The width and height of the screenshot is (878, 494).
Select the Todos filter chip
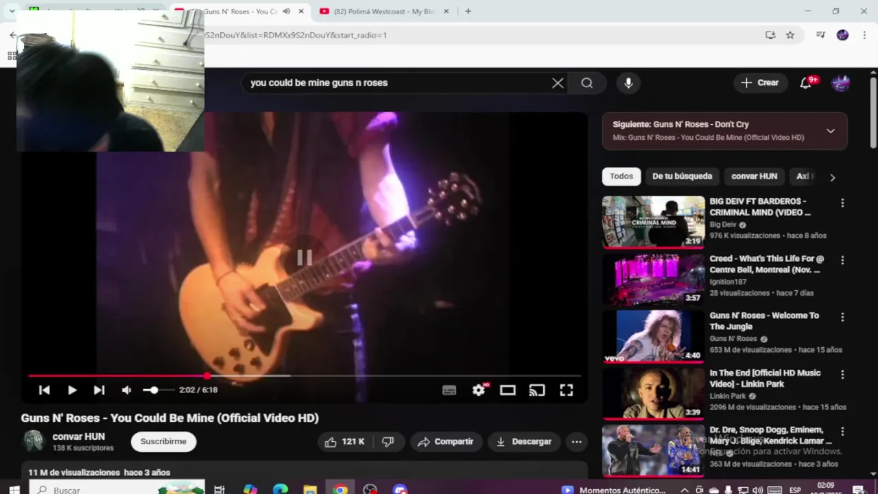tap(621, 176)
